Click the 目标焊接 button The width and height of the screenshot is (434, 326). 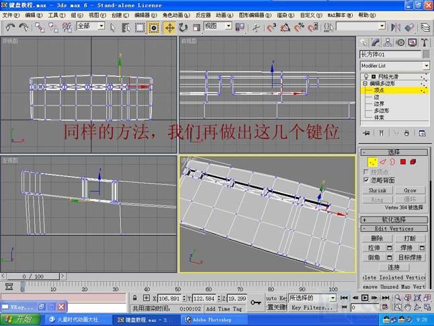[x=410, y=257]
